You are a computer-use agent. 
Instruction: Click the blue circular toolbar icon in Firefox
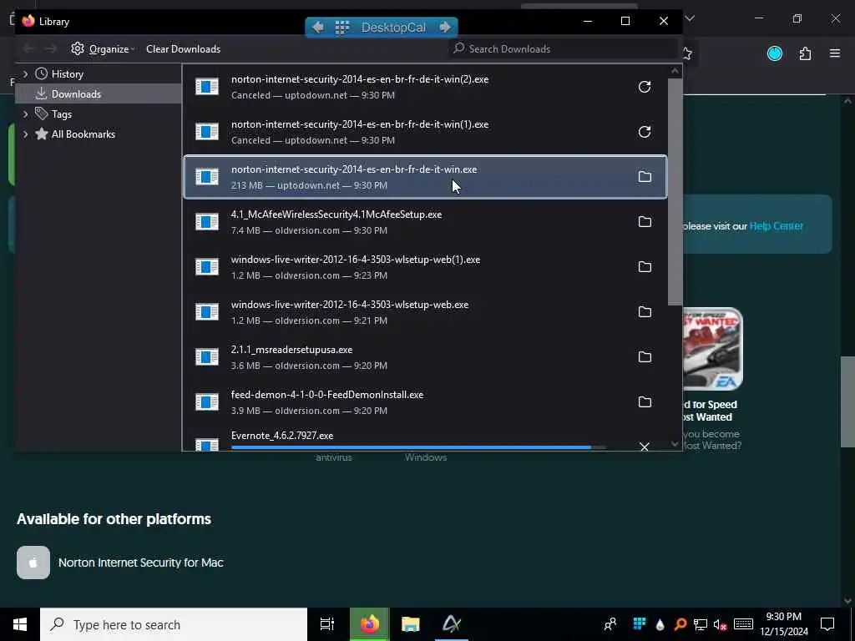(x=775, y=53)
